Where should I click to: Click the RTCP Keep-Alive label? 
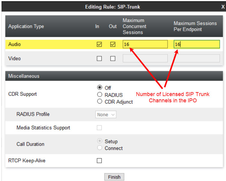[x=27, y=161]
